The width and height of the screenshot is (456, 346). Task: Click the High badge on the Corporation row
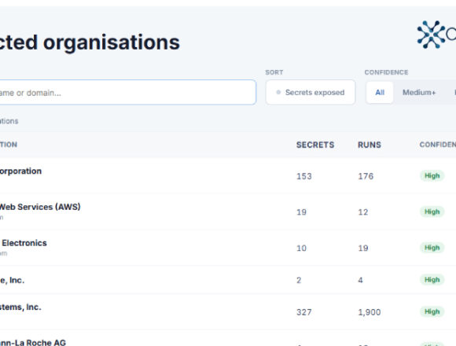pos(432,175)
